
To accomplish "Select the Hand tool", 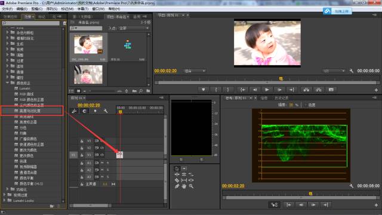I will click(184, 186).
